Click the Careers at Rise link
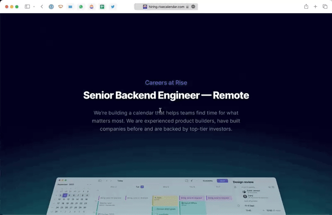Image resolution: width=332 pixels, height=215 pixels. coord(166,83)
